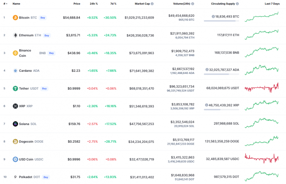Click the Bitcoin logo icon

tap(15, 18)
